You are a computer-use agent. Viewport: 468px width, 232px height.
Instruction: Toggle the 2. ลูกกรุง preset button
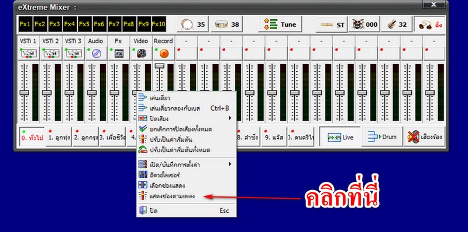pos(86,137)
